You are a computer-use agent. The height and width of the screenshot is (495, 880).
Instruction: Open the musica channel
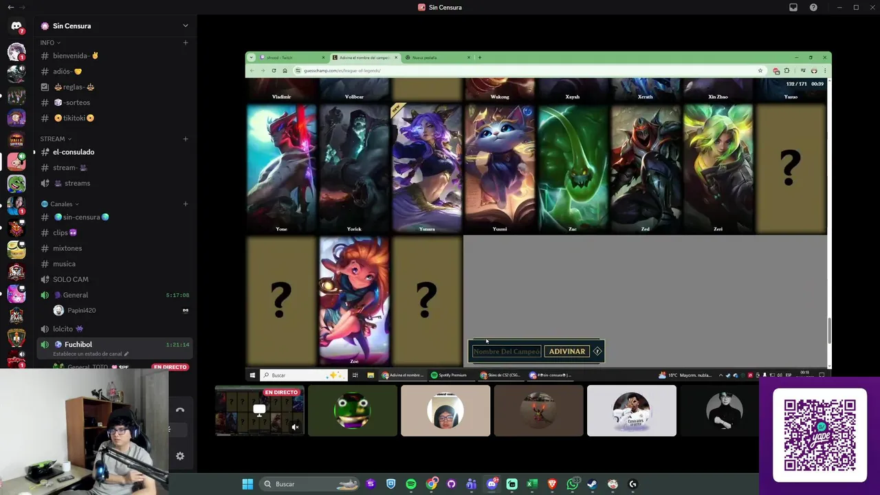tap(113, 264)
